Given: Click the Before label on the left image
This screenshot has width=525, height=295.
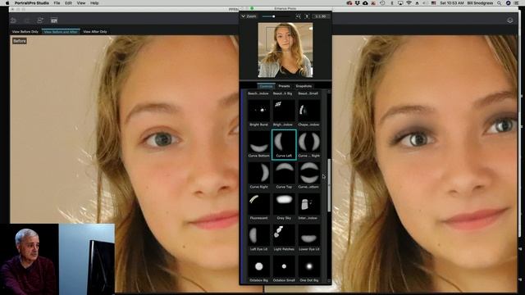Looking at the screenshot, I should click(20, 41).
